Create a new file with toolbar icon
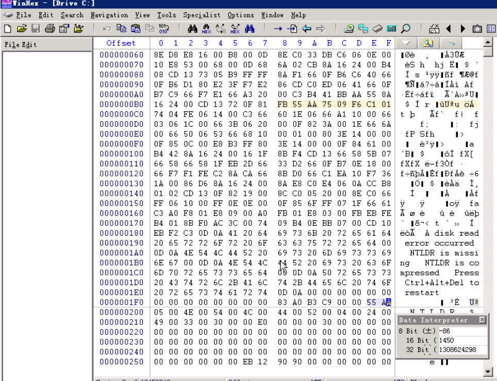 pyautogui.click(x=8, y=29)
